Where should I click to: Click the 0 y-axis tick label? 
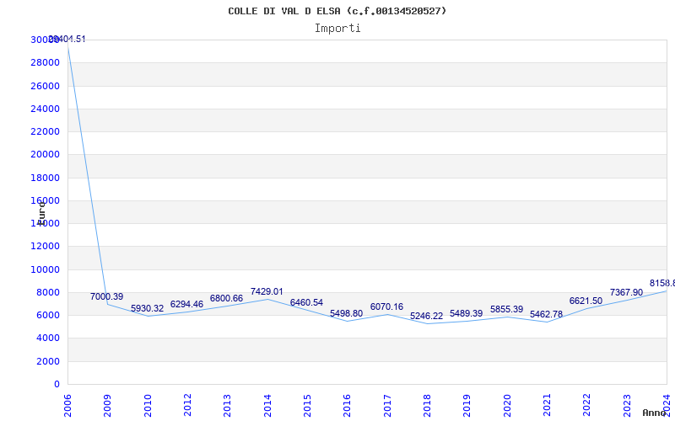pos(57,385)
